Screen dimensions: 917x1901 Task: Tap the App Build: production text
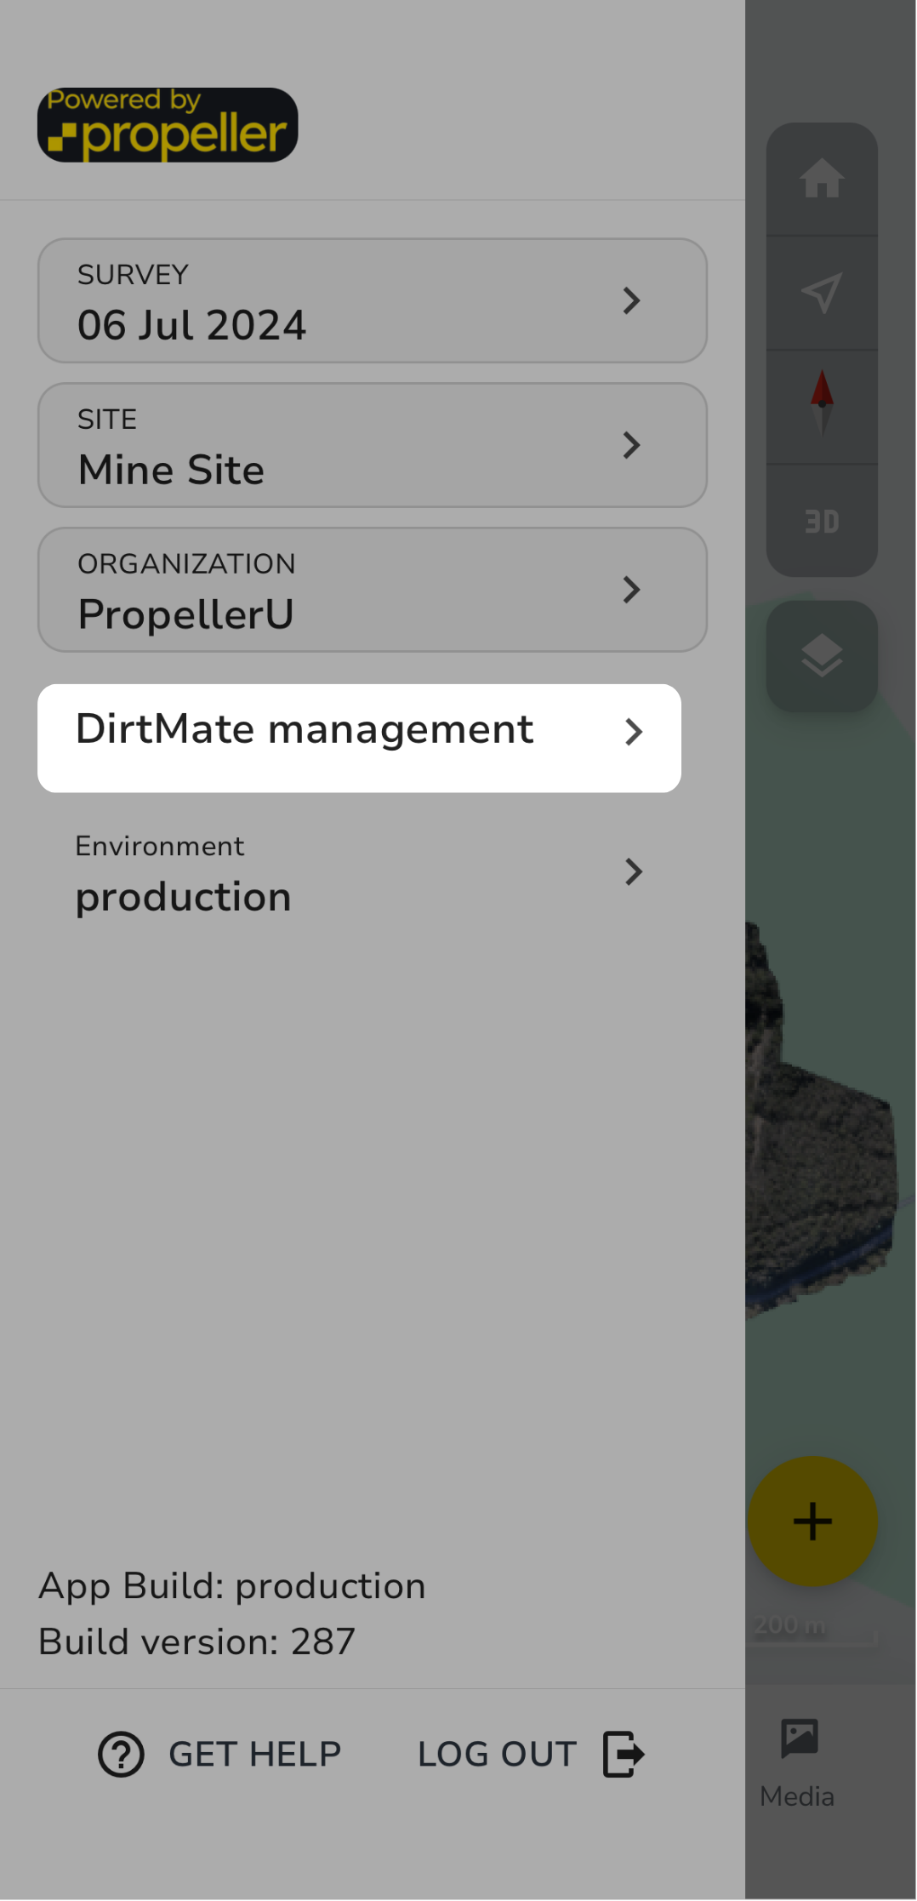coord(232,1586)
